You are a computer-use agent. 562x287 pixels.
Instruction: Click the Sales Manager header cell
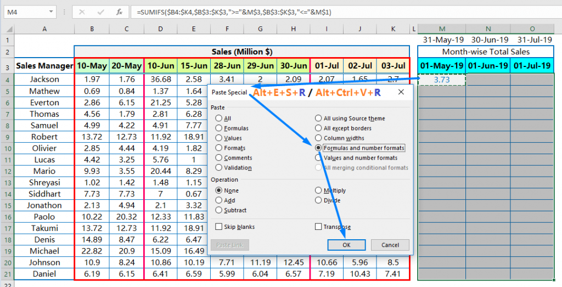[x=44, y=66]
